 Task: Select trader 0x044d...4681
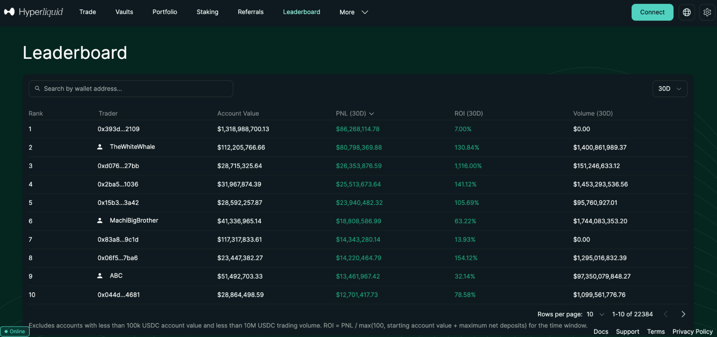coord(118,295)
